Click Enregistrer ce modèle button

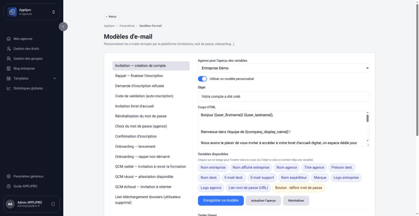click(221, 201)
